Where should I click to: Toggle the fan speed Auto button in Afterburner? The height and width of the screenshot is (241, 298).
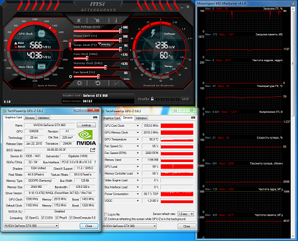[x=126, y=78]
